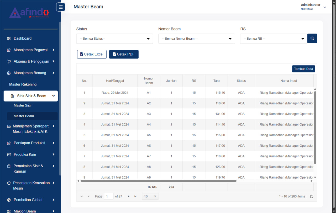336x213 pixels.
Task: Click the Produksi Kain archive icon
Action: [9, 155]
